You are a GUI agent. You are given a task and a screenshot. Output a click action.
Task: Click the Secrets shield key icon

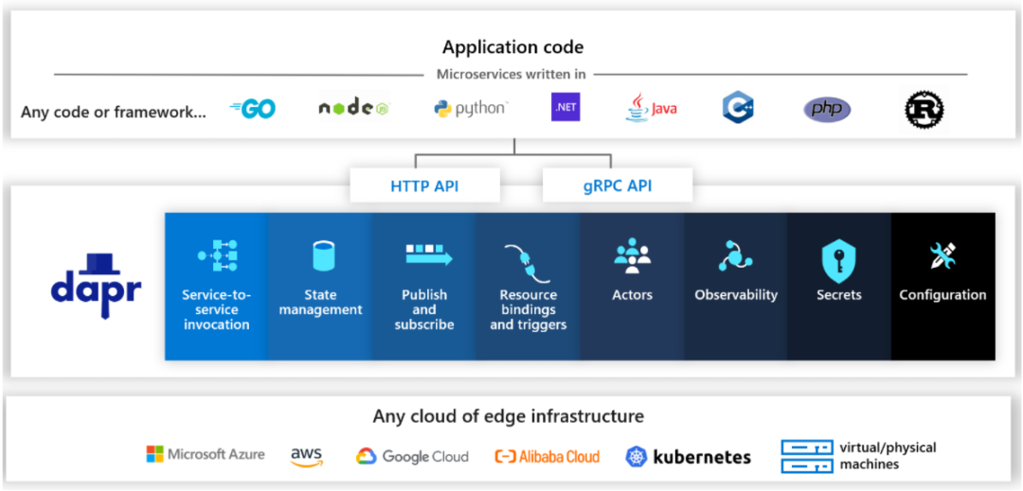coord(838,261)
